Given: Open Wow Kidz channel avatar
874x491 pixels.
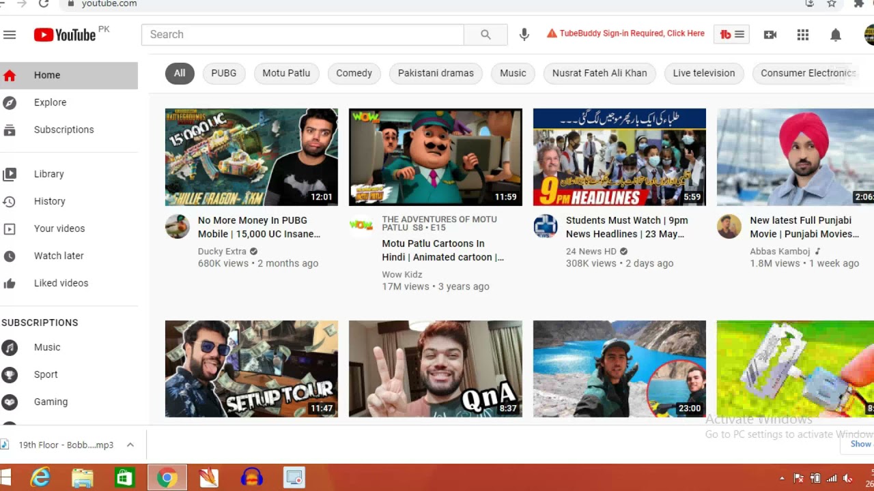Looking at the screenshot, I should pyautogui.click(x=361, y=226).
